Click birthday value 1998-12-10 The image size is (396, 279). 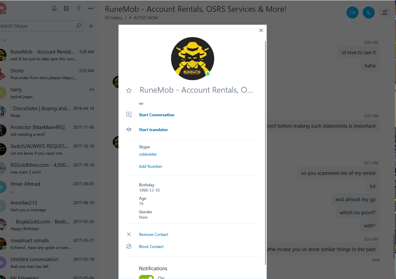(149, 190)
